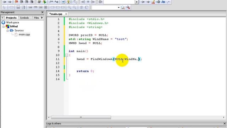Switch to the Projects tab
The height and width of the screenshot is (128, 227).
click(11, 18)
